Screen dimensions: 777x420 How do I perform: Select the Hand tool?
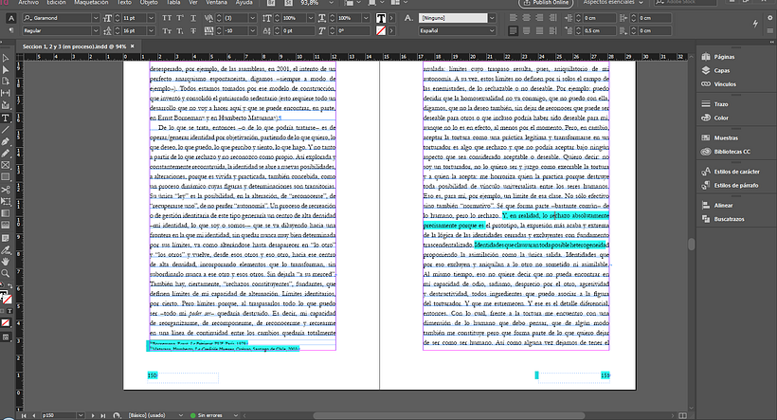pos(6,262)
